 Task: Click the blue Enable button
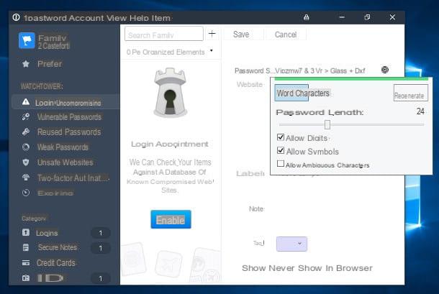pos(171,219)
